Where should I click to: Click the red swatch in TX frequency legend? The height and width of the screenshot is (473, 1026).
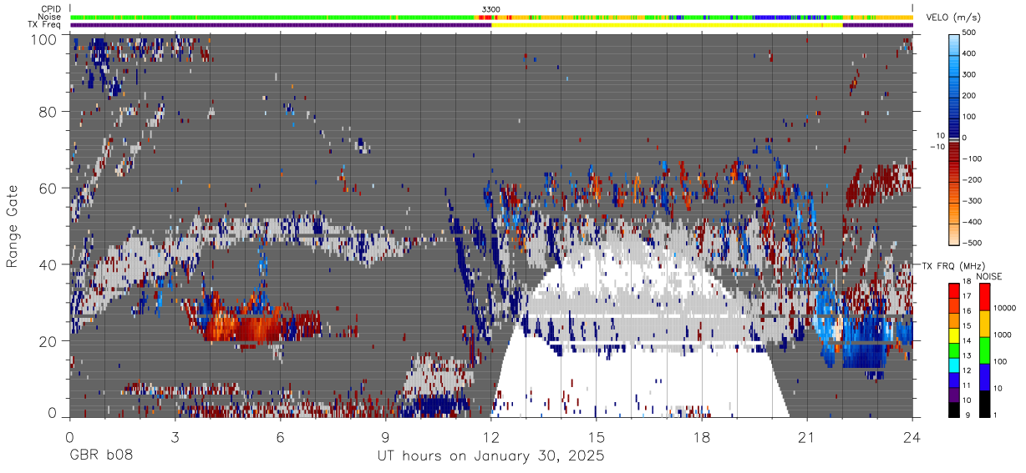pyautogui.click(x=954, y=290)
